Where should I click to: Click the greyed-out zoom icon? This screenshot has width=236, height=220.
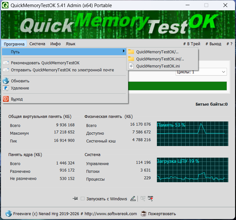click(x=143, y=198)
